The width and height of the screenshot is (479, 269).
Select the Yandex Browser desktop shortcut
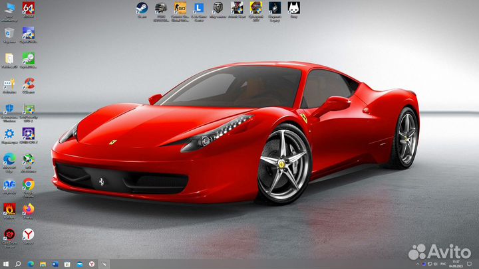(x=29, y=236)
